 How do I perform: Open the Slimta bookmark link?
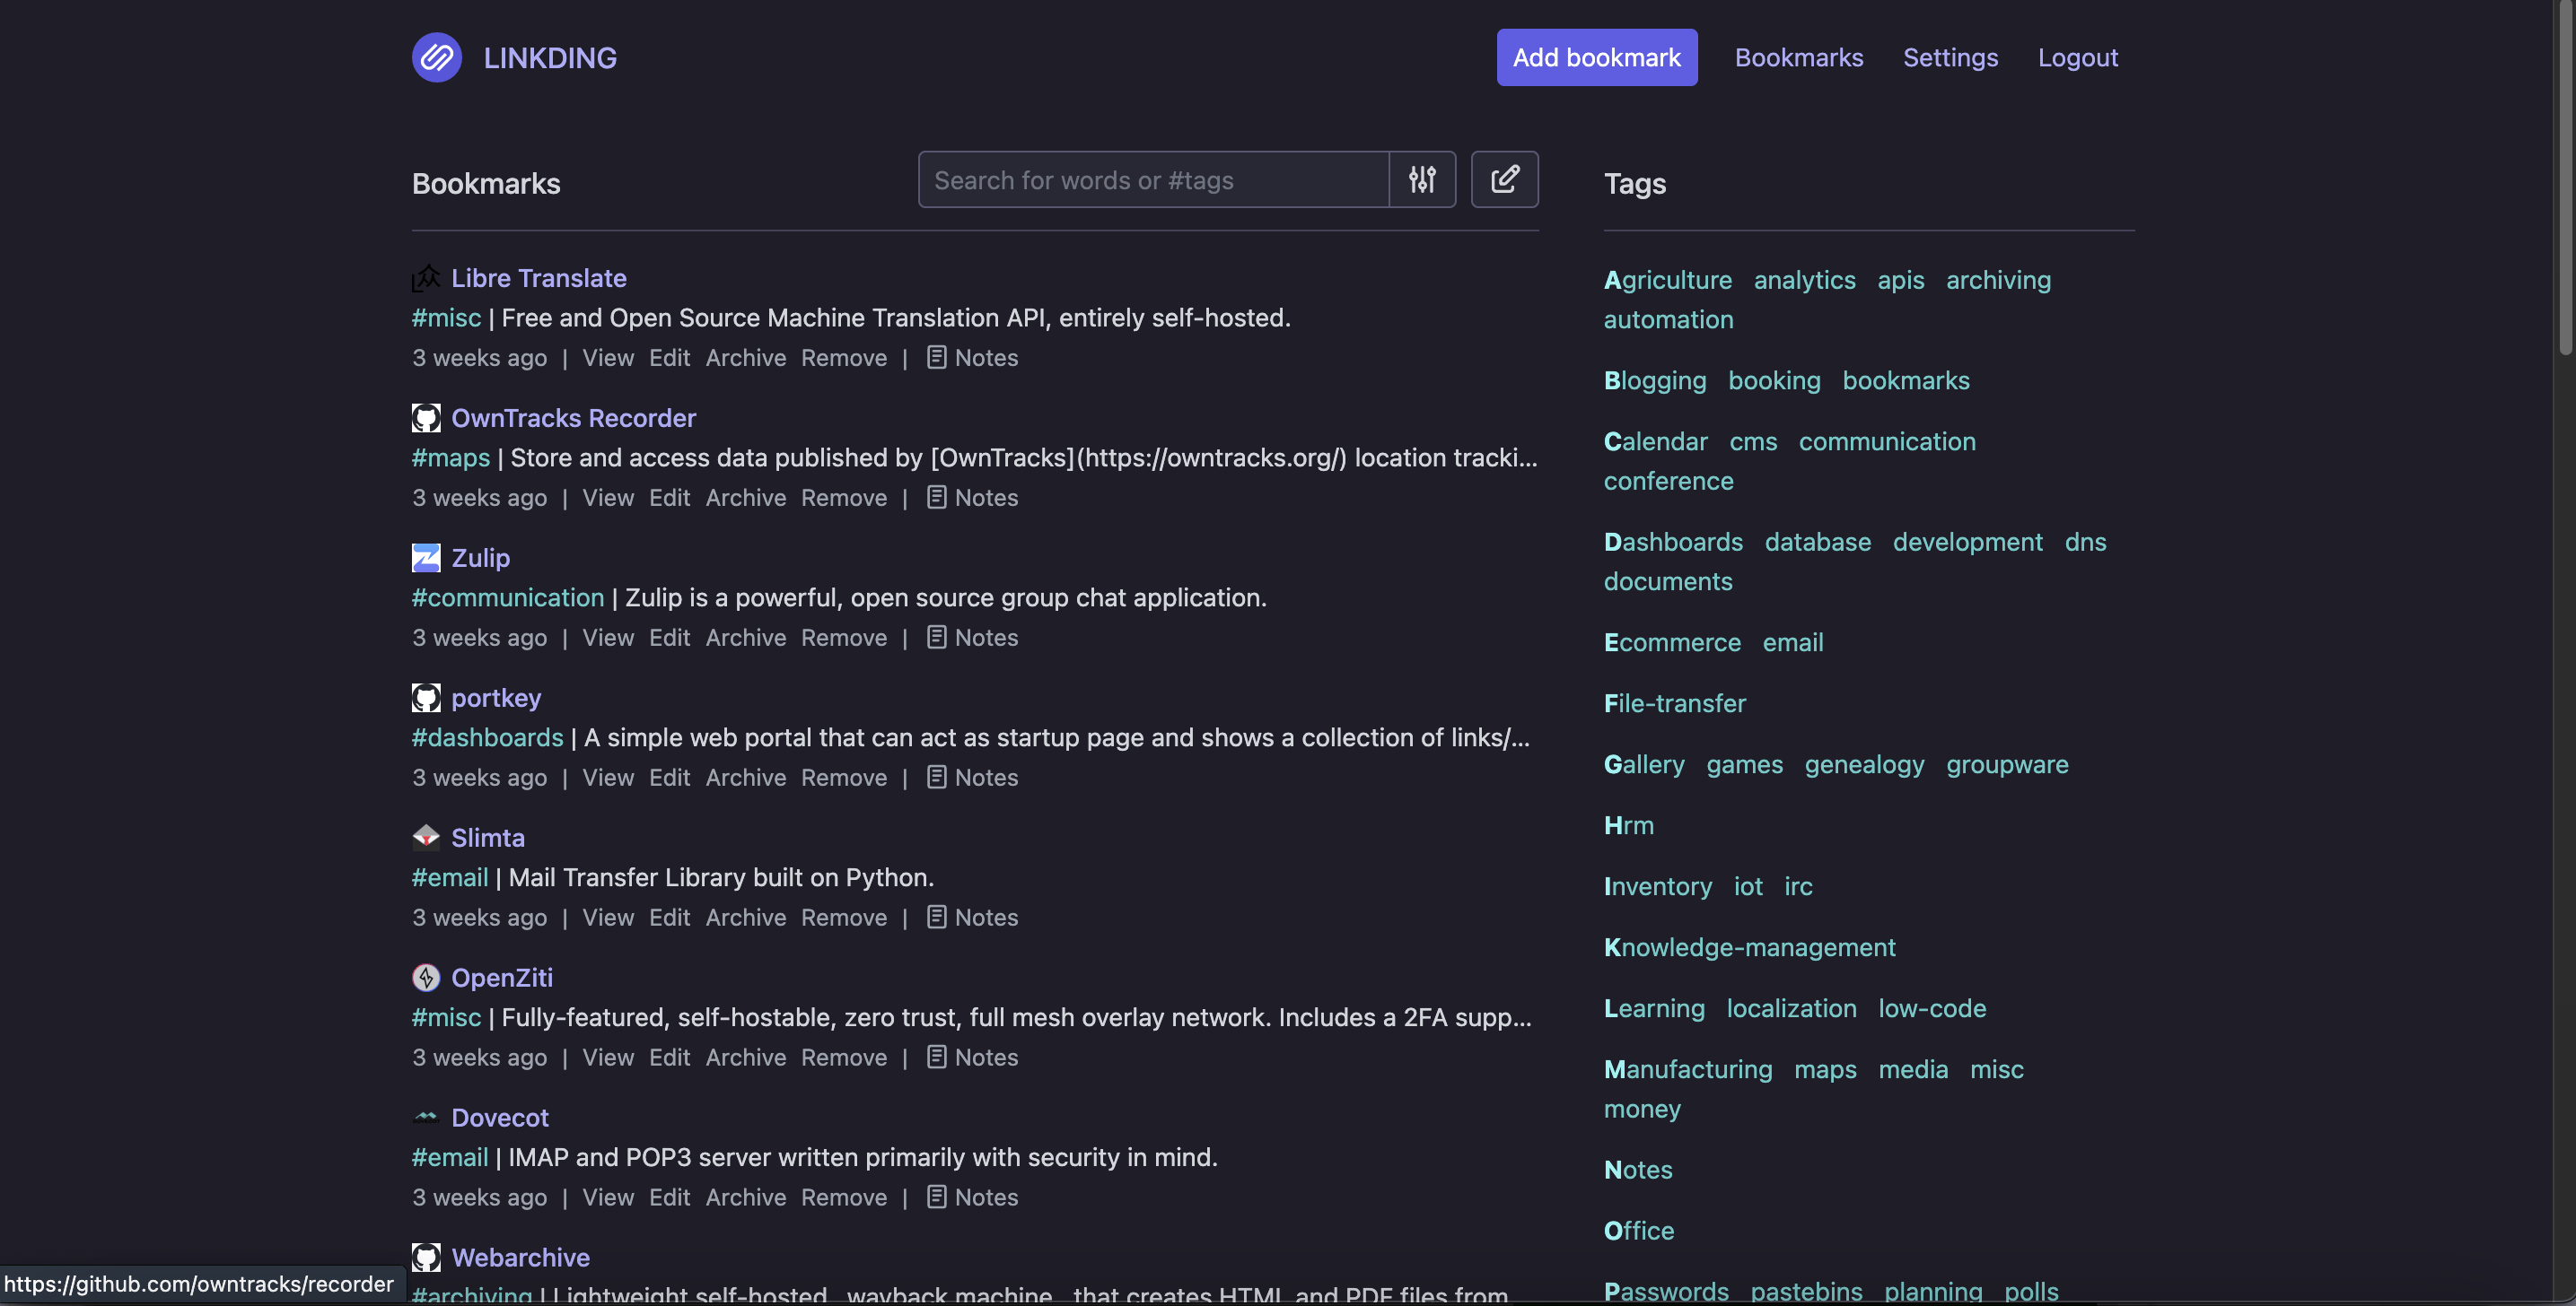coord(488,838)
